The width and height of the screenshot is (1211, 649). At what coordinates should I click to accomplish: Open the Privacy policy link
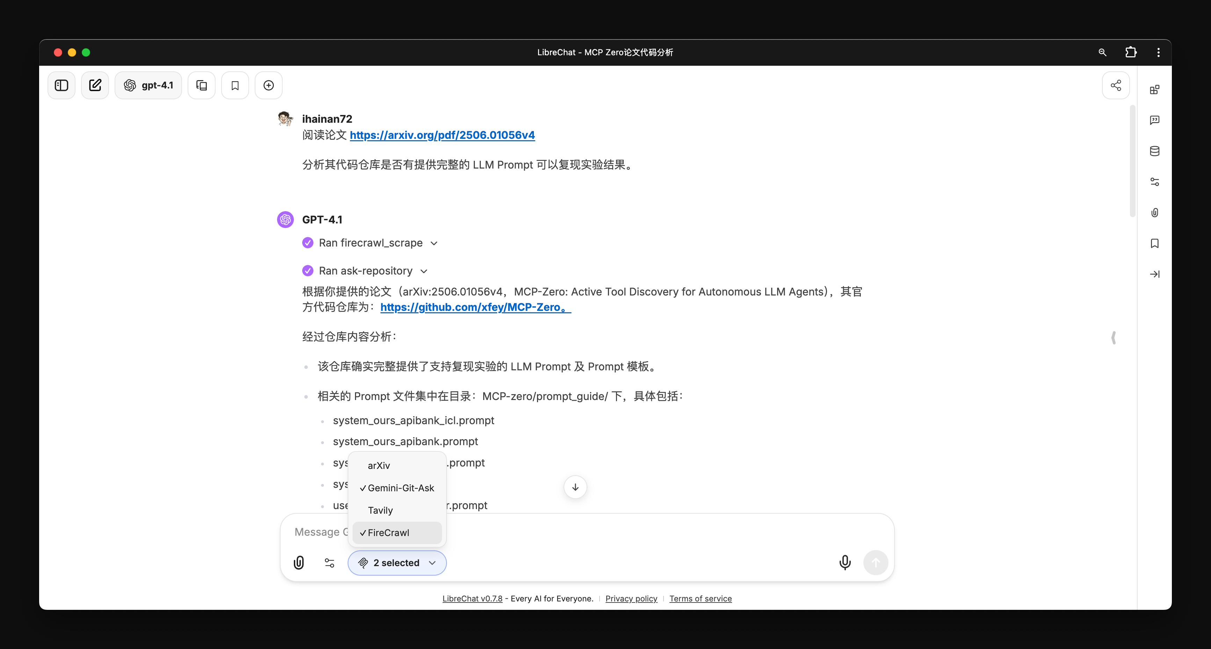tap(631, 598)
